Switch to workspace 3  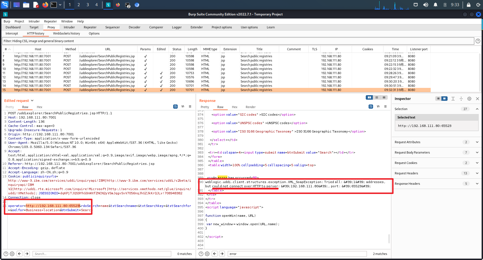click(x=88, y=5)
